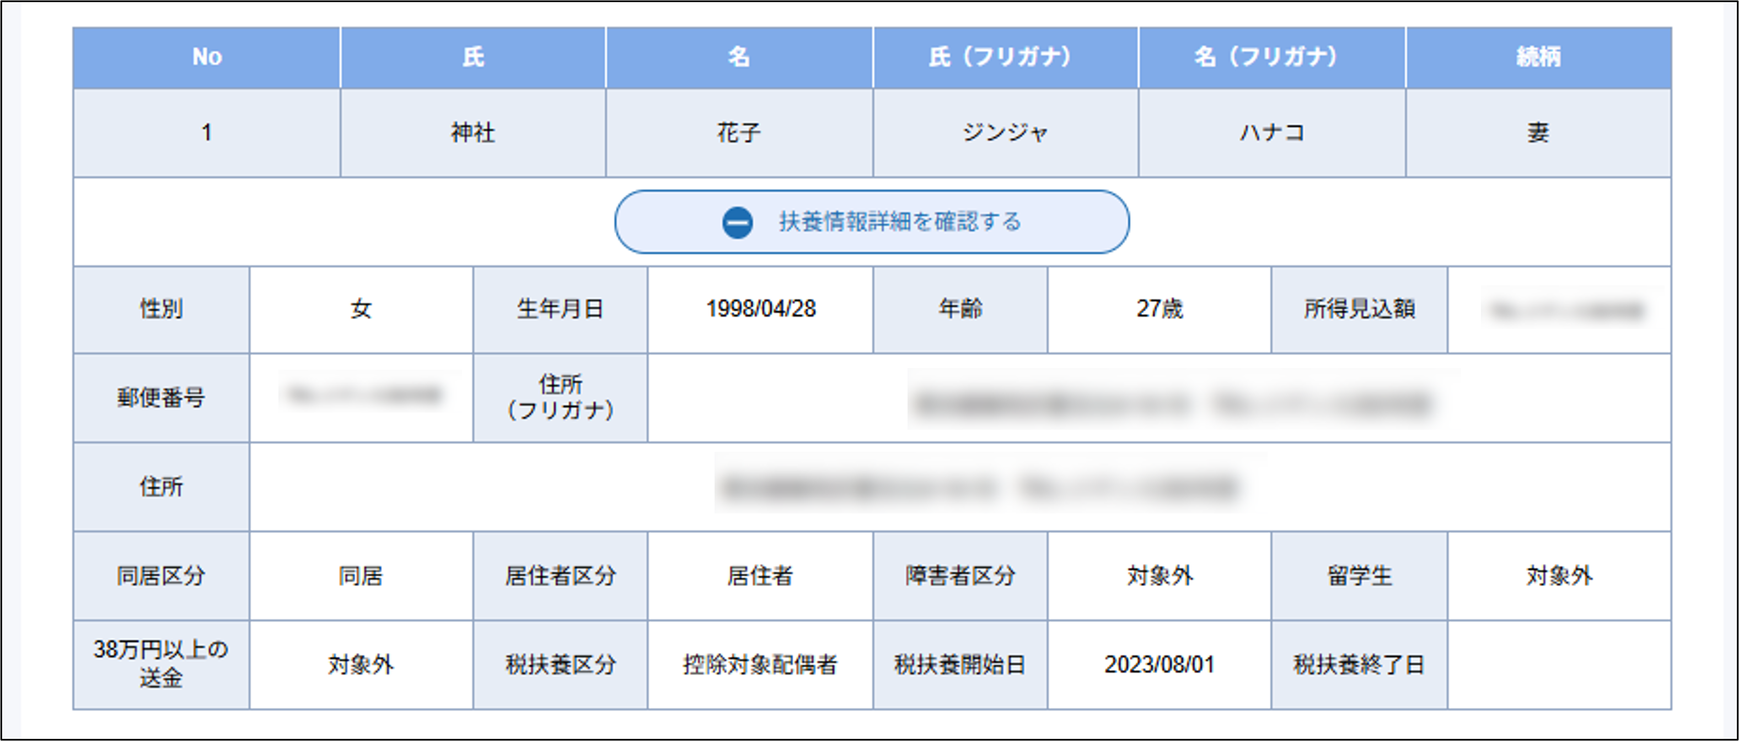Viewport: 1739px width, 741px height.
Task: Click the empty 税扶養終了日 value cell
Action: (x=1558, y=665)
